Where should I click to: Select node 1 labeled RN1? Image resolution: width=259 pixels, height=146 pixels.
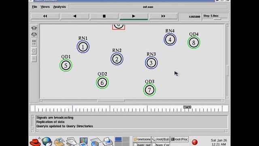click(x=83, y=47)
